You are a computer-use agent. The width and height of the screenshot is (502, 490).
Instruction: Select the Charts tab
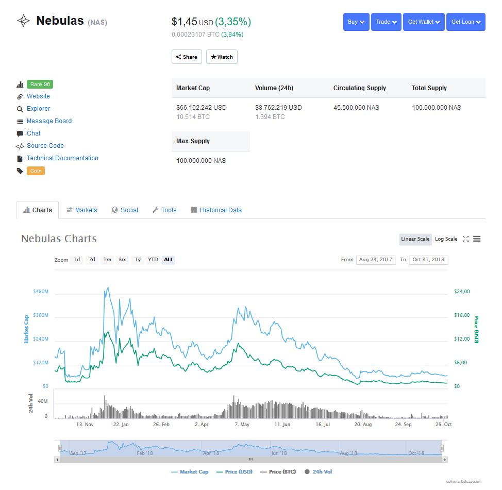pos(38,210)
